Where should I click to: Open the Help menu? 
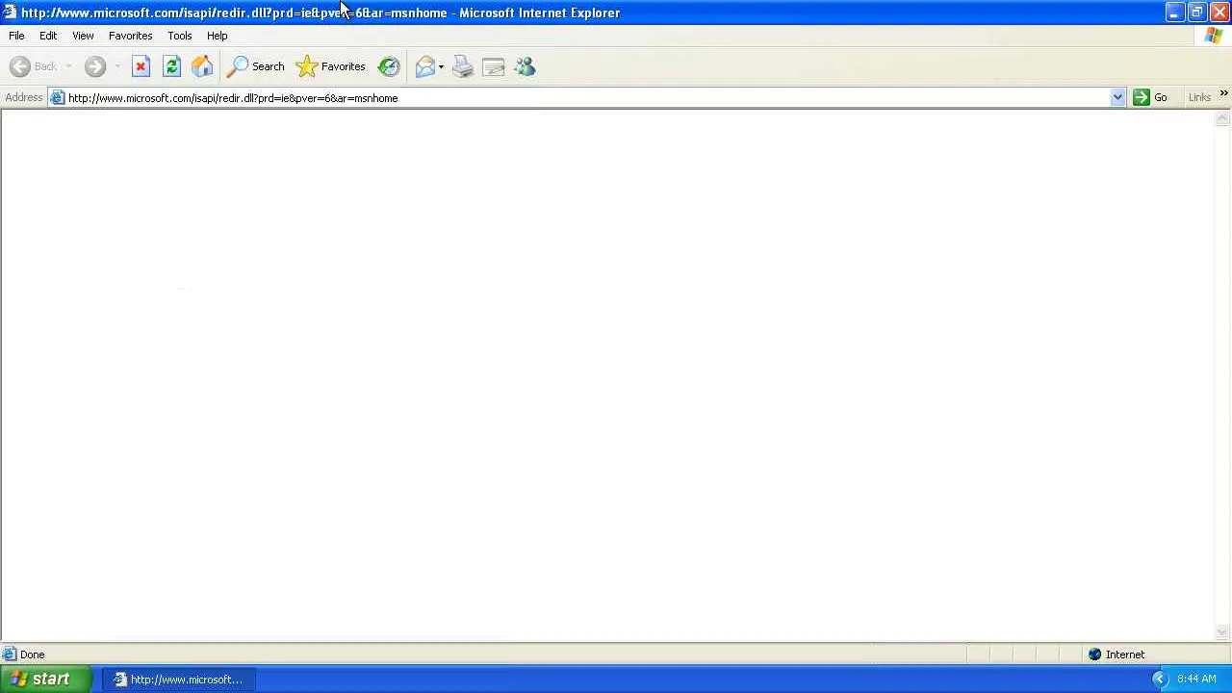(218, 36)
